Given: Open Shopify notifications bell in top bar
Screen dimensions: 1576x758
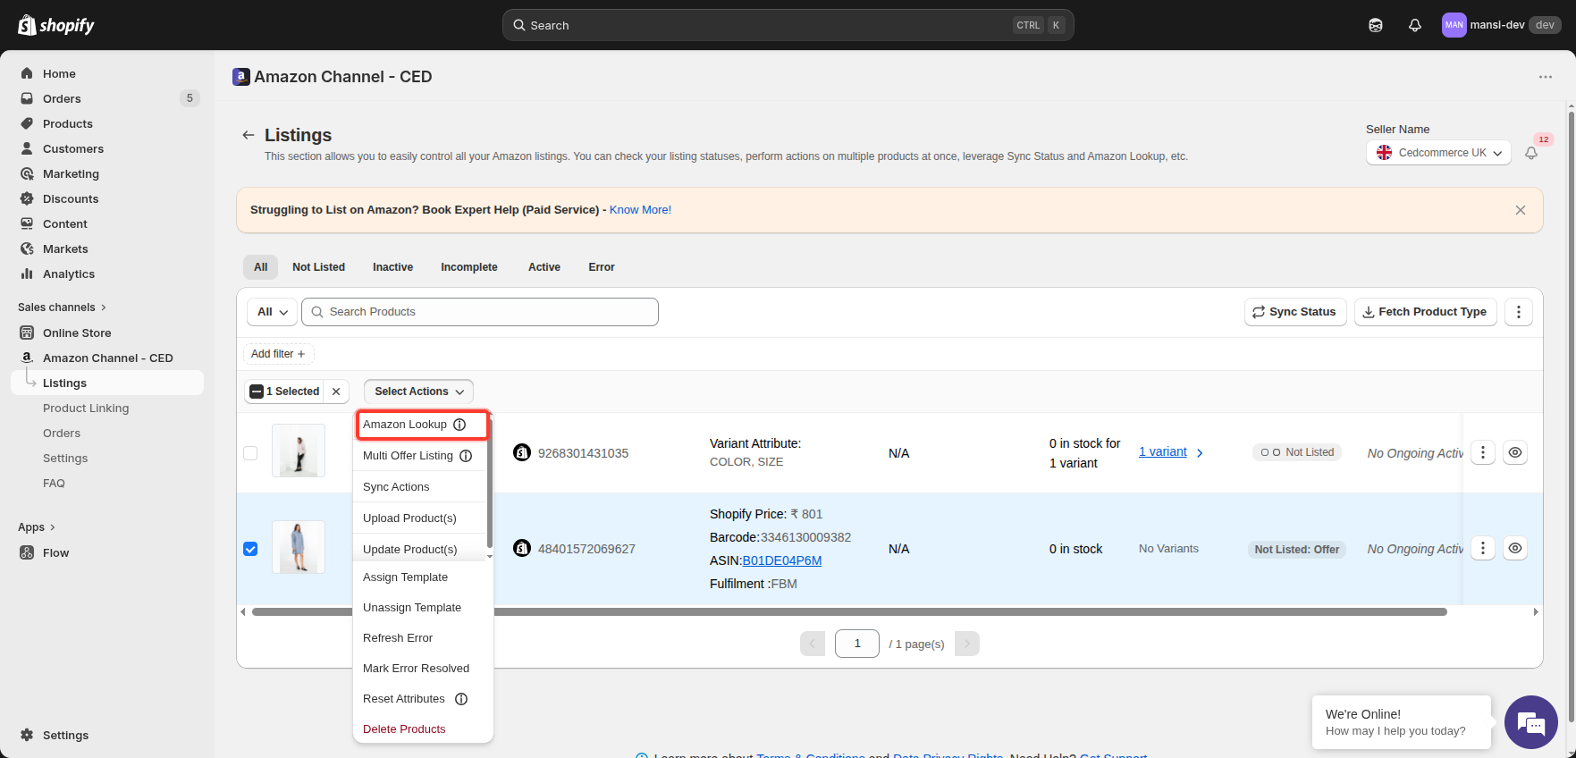Looking at the screenshot, I should pyautogui.click(x=1415, y=25).
